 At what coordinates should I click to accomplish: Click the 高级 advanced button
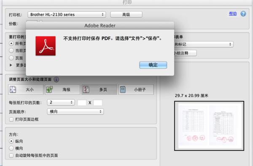pyautogui.click(x=126, y=14)
